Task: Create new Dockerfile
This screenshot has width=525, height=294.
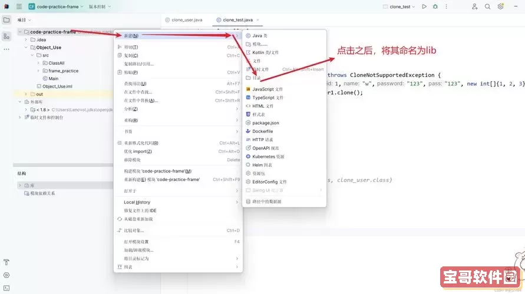Action: click(x=284, y=131)
